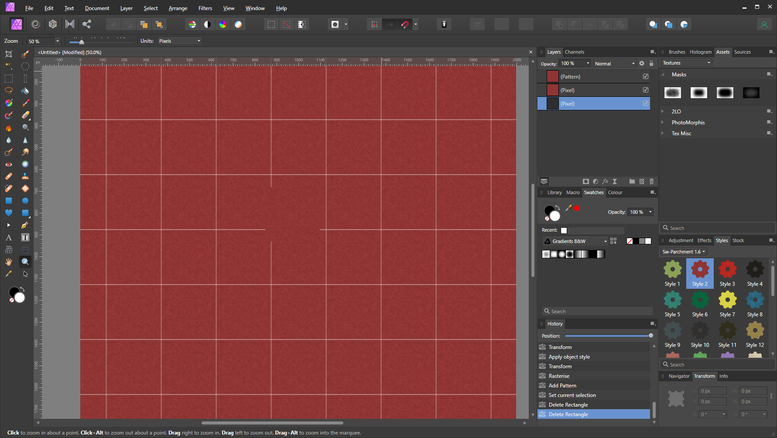Toggle visibility of selected Pixel layer

[645, 103]
